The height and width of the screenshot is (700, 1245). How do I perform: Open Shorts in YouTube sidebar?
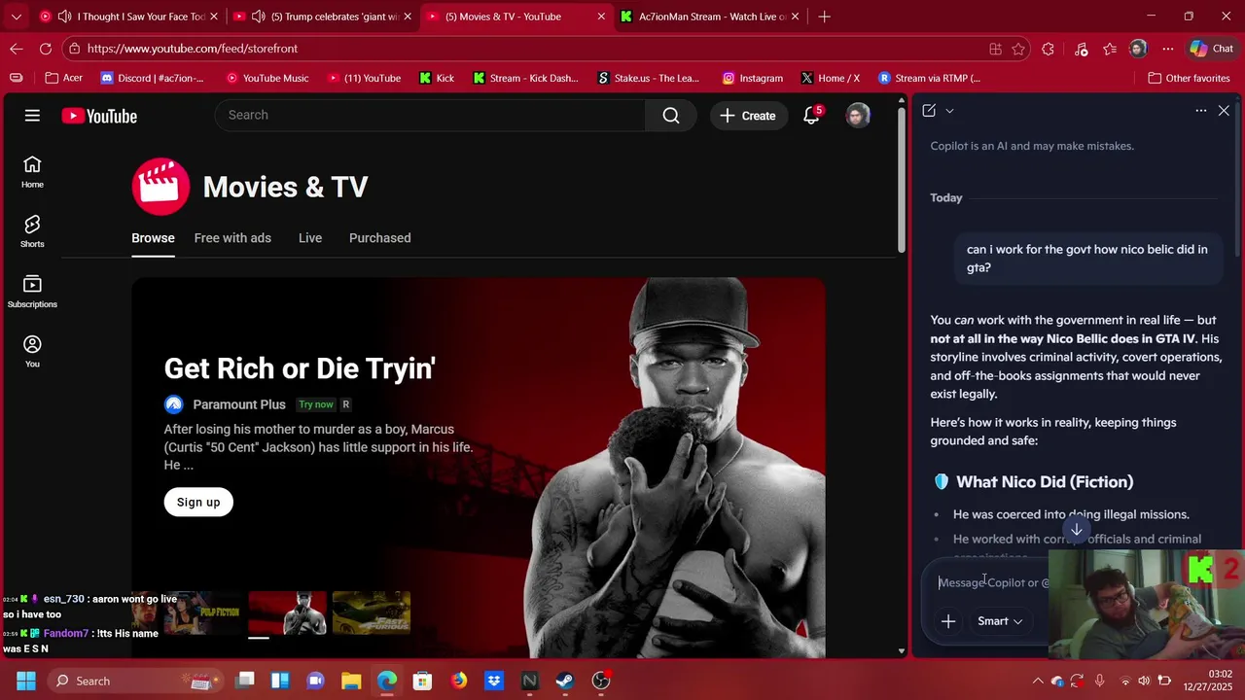tap(32, 232)
